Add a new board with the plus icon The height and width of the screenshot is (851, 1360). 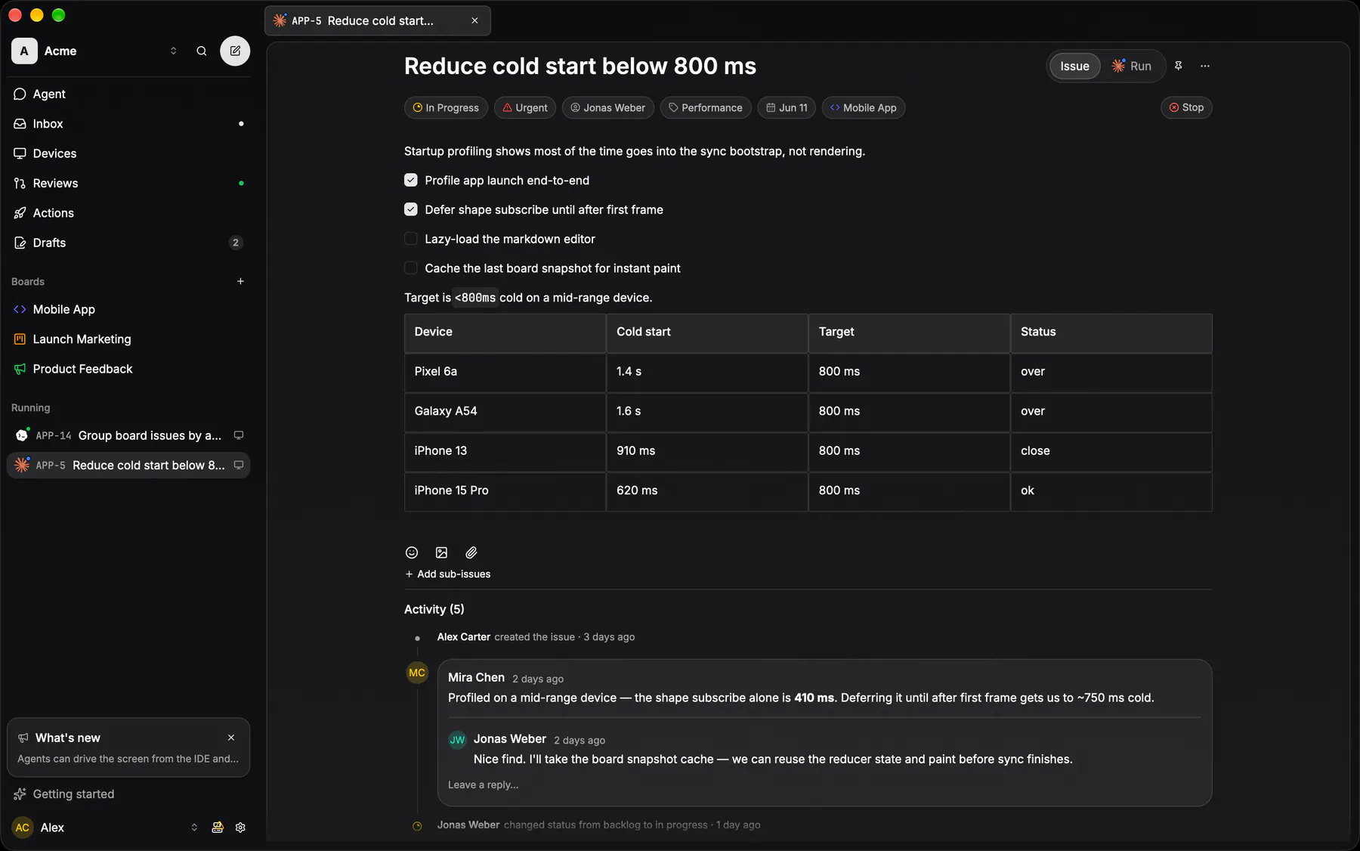pos(240,281)
